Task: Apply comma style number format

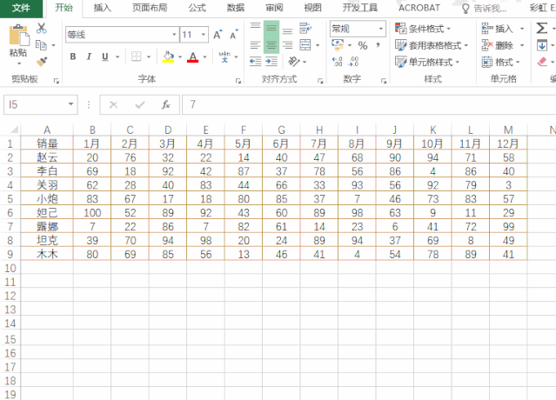Action: tap(378, 45)
